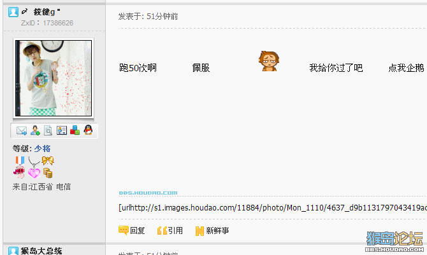Open the user's avatar photo
427x255 pixels.
pyautogui.click(x=54, y=78)
